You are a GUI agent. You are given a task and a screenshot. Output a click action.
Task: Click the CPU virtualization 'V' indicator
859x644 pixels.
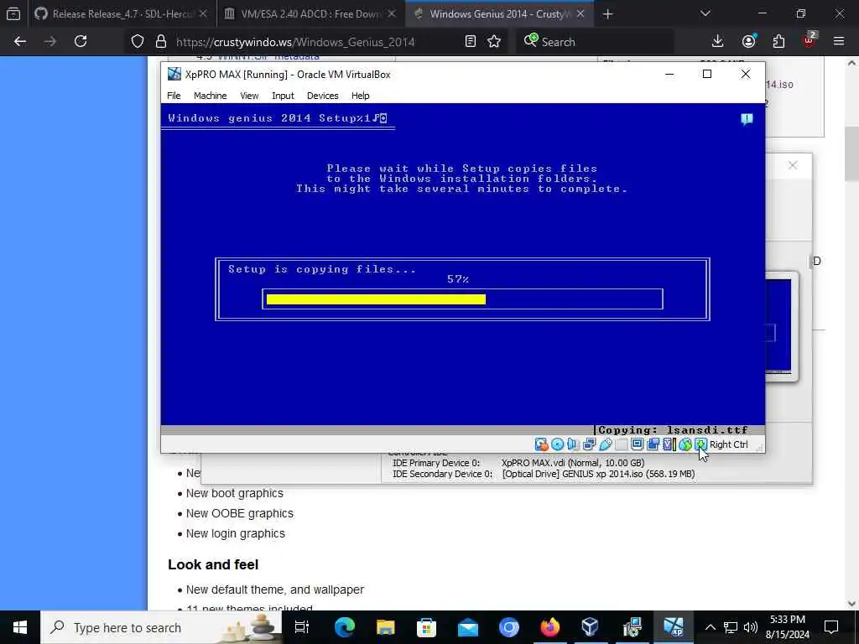[669, 444]
